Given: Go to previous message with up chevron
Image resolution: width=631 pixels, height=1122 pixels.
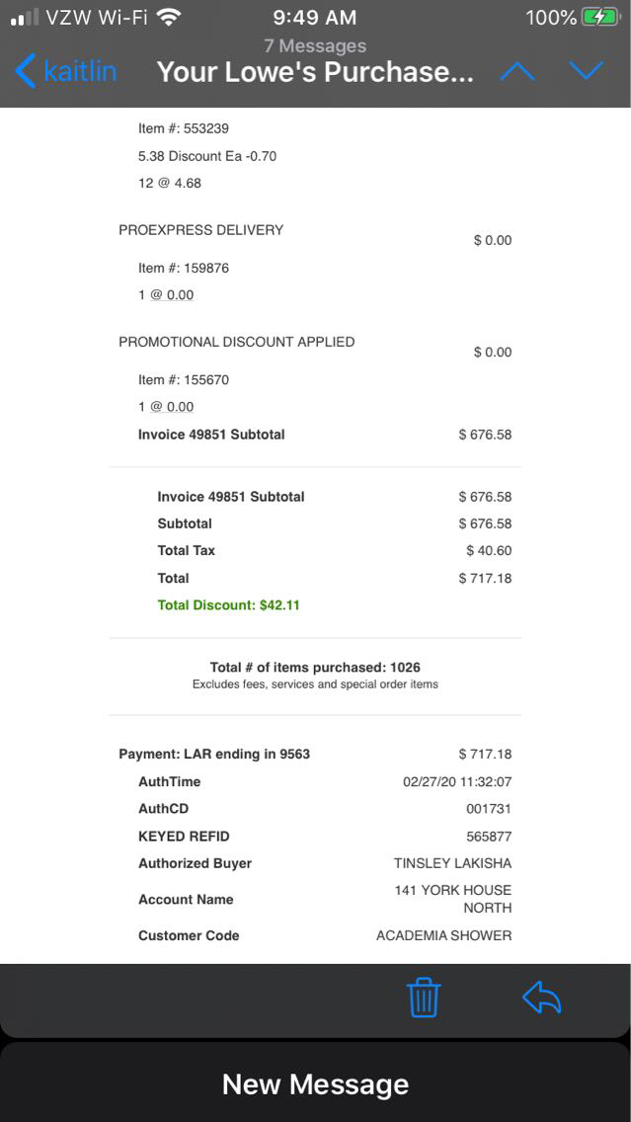Looking at the screenshot, I should coord(518,71).
